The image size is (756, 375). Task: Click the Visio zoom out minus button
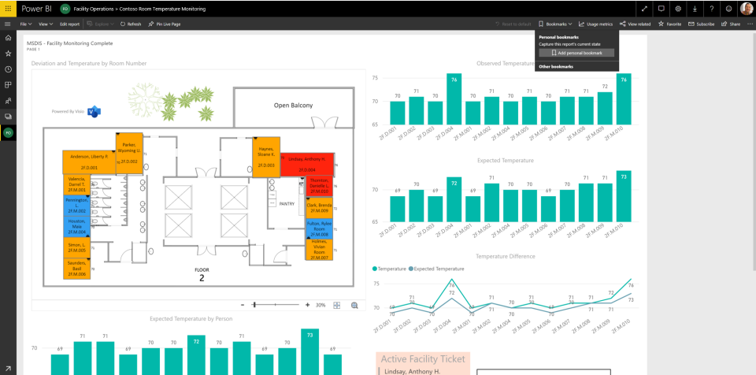[x=242, y=305]
